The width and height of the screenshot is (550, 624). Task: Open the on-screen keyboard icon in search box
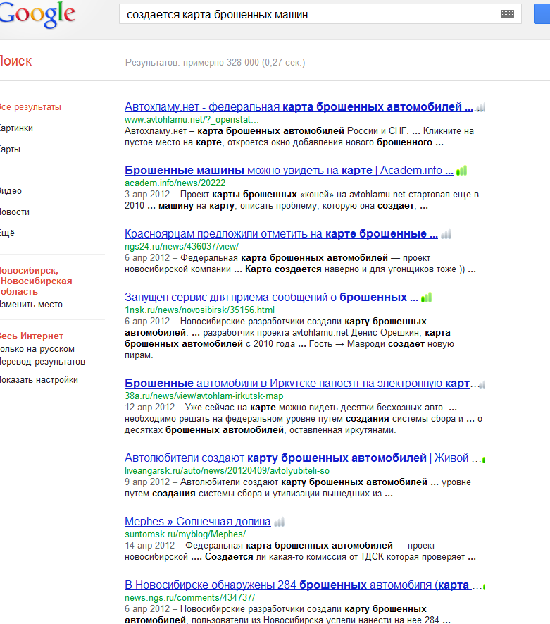point(507,14)
